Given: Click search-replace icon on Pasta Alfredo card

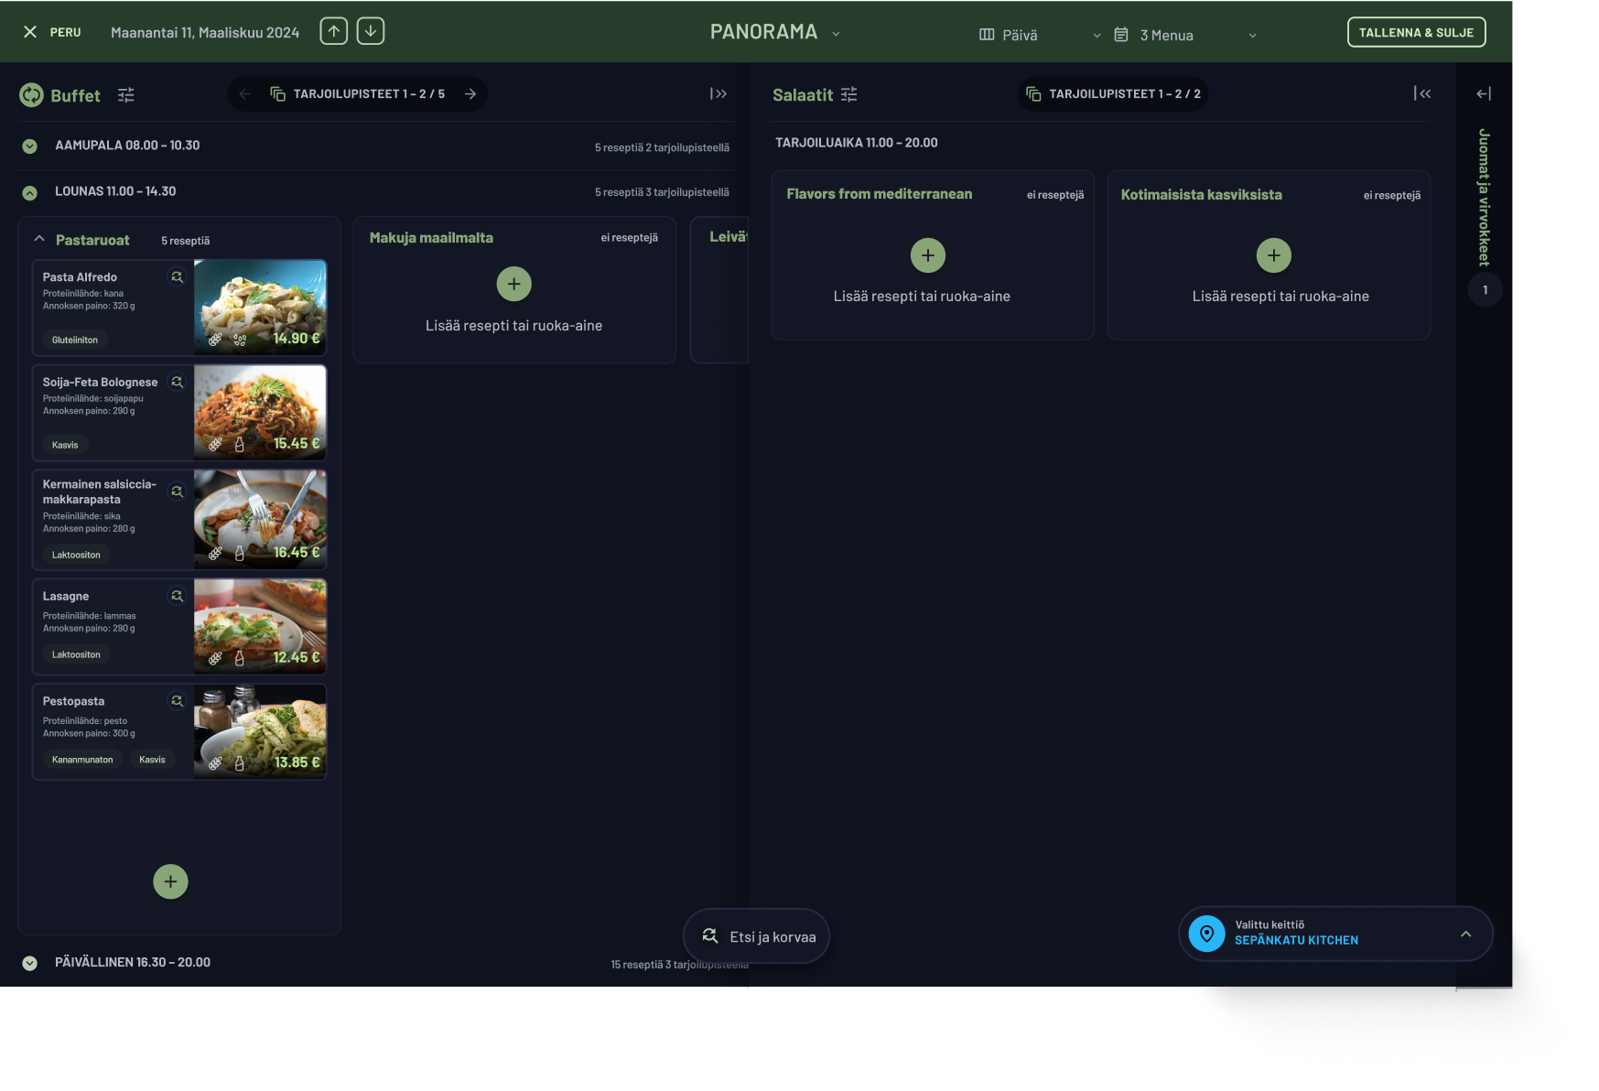Looking at the screenshot, I should (177, 277).
